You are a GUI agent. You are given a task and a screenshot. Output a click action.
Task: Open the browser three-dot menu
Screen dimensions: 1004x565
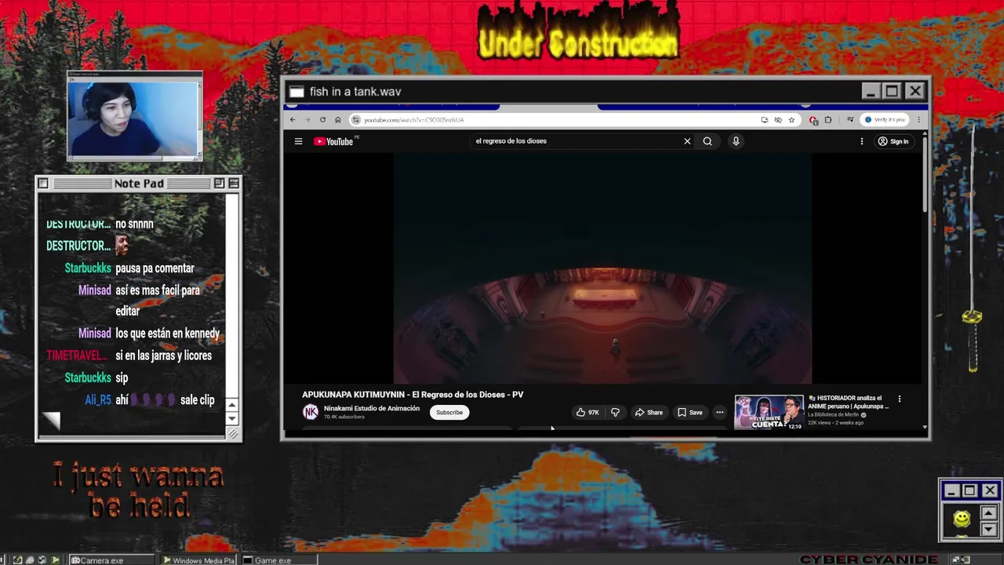(x=919, y=120)
